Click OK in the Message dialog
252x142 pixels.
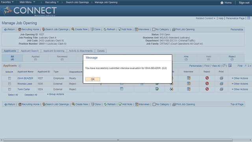pyautogui.click(x=93, y=79)
